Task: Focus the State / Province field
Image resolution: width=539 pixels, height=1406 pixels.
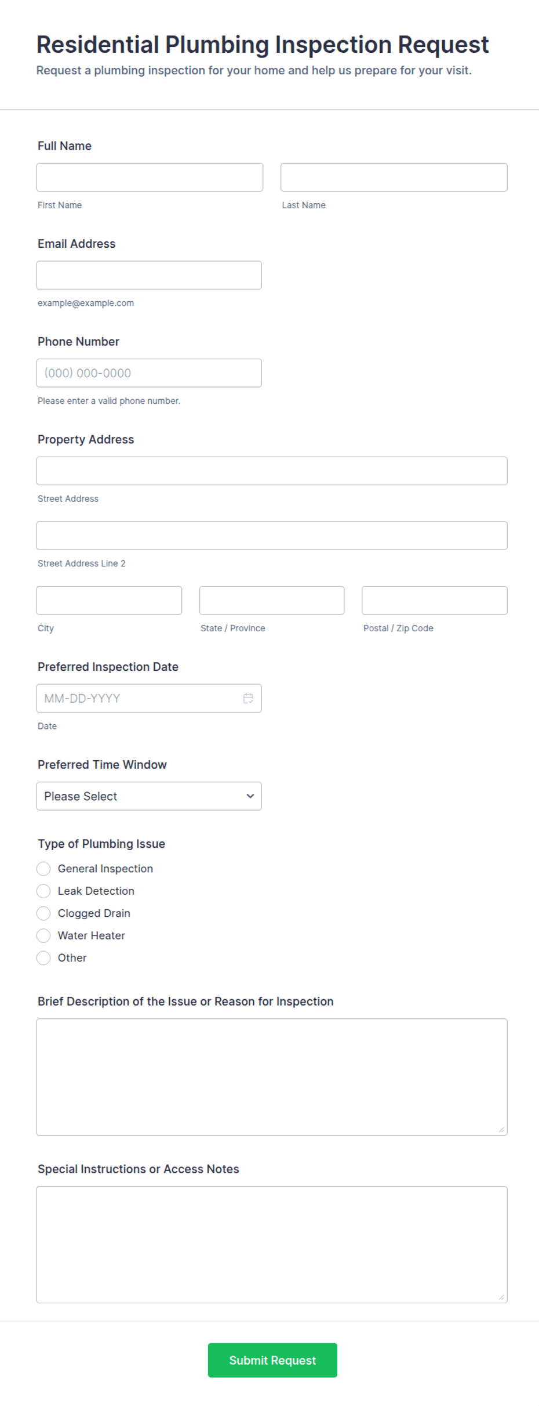Action: coord(272,601)
